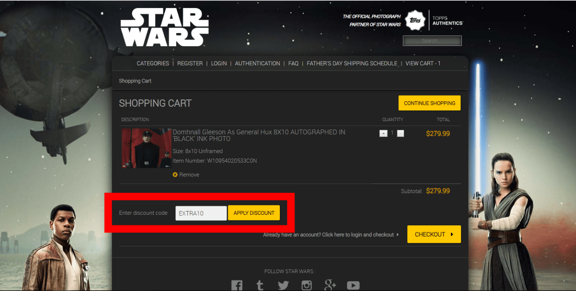Open the Star Wars YouTube channel
The image size is (576, 291).
point(353,285)
